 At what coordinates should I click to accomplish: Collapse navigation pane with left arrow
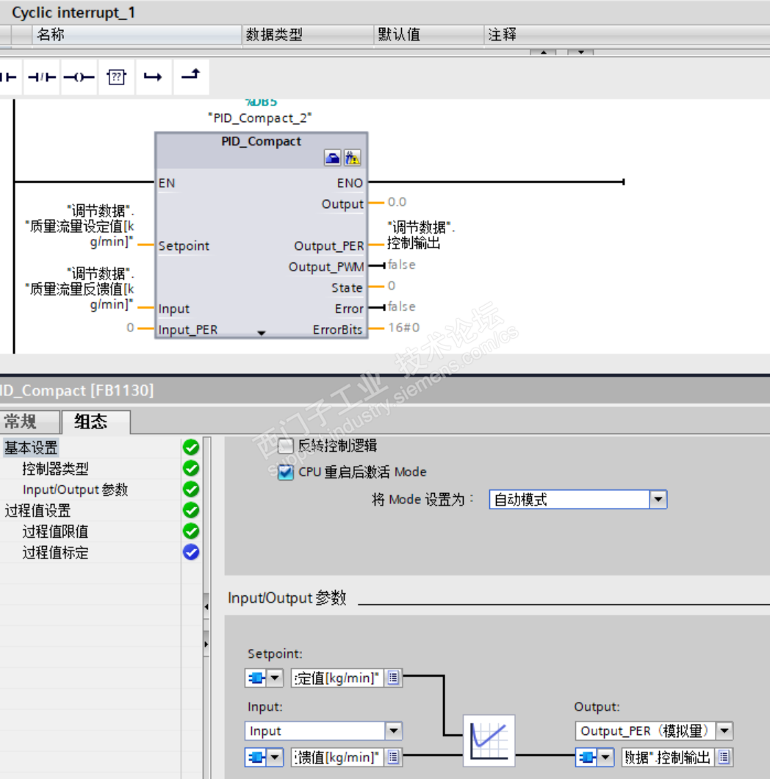point(206,606)
